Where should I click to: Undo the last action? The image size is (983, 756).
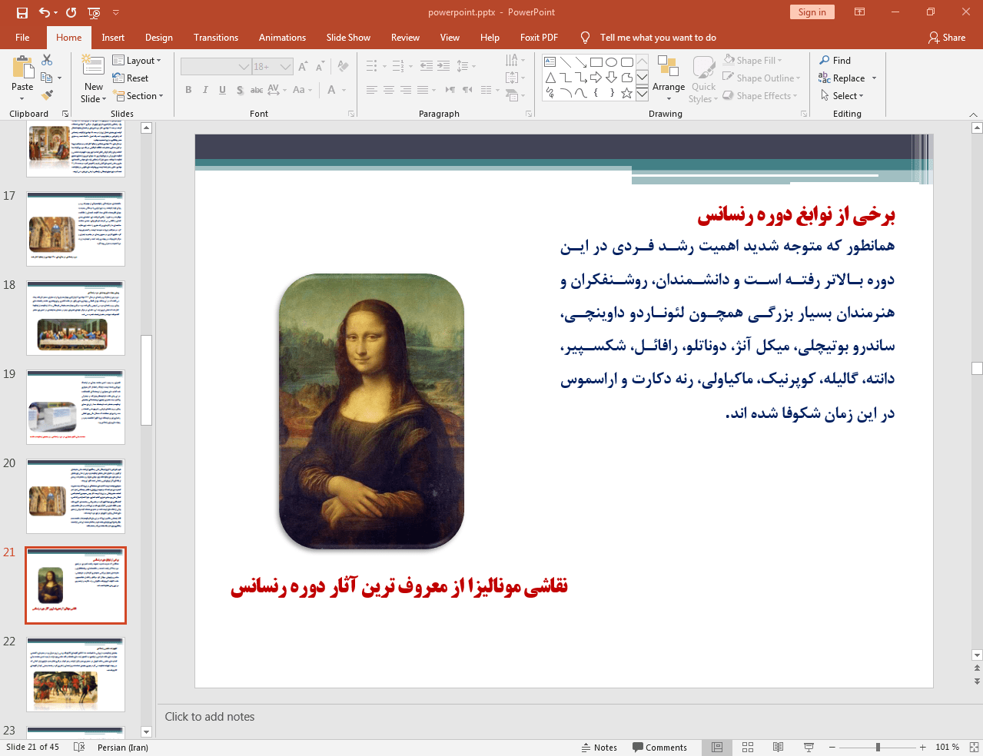pyautogui.click(x=45, y=12)
